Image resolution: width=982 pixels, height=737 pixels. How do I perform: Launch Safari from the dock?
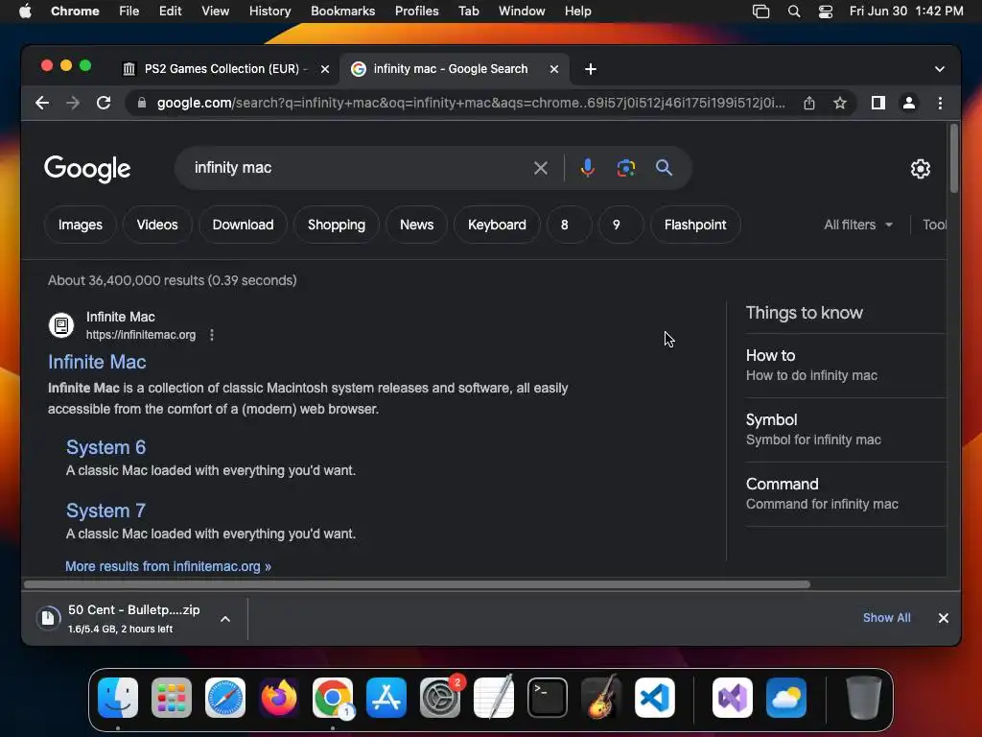click(224, 698)
